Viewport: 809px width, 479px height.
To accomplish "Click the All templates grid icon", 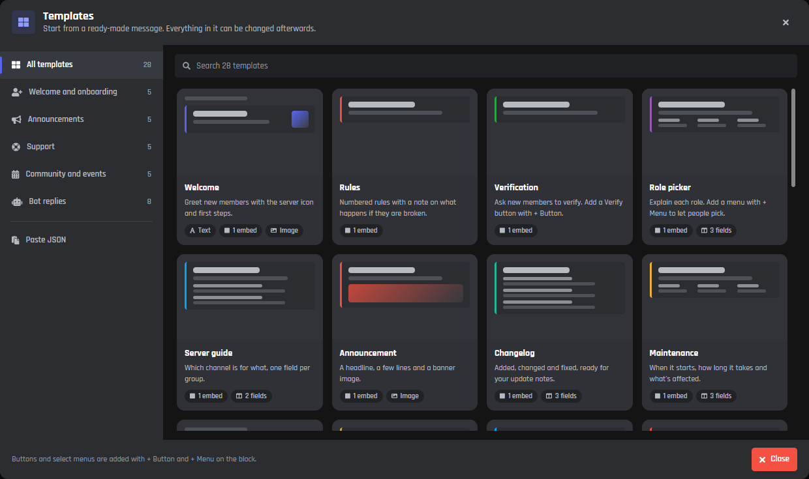I will [16, 65].
